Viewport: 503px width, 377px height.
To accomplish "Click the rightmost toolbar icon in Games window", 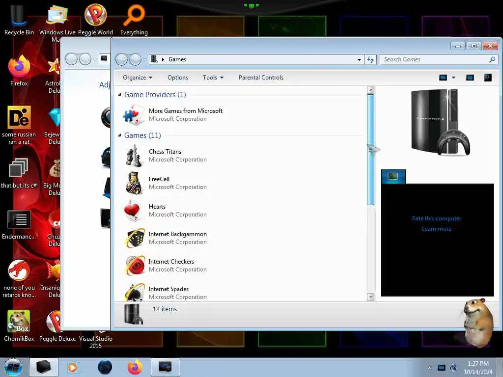I will pos(488,78).
